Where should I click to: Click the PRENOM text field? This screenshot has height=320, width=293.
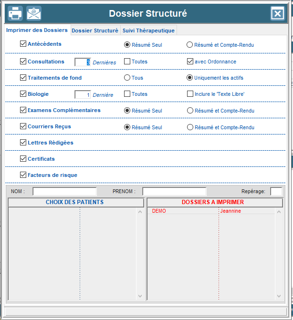coord(174,191)
